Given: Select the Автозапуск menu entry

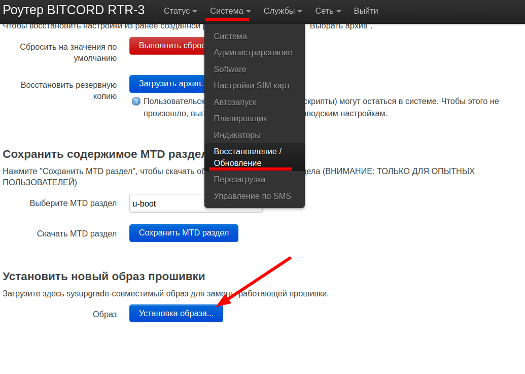Looking at the screenshot, I should pyautogui.click(x=235, y=102).
